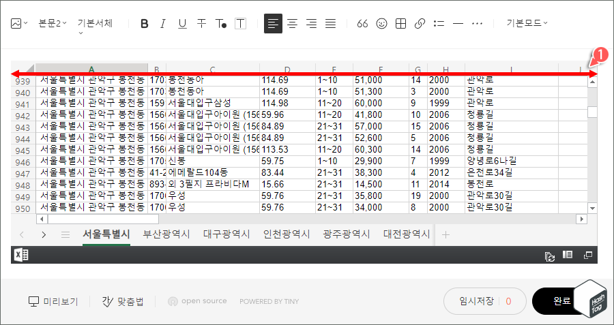Insert a bulleted list
Viewport: 614px width, 325px height.
click(x=439, y=24)
